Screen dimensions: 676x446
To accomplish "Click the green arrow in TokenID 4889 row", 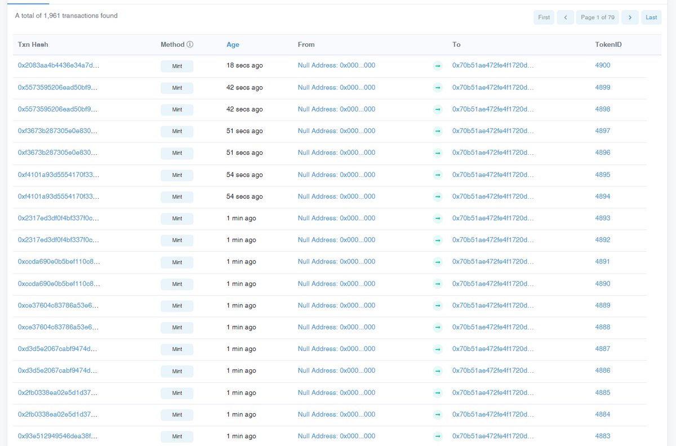I will point(438,306).
